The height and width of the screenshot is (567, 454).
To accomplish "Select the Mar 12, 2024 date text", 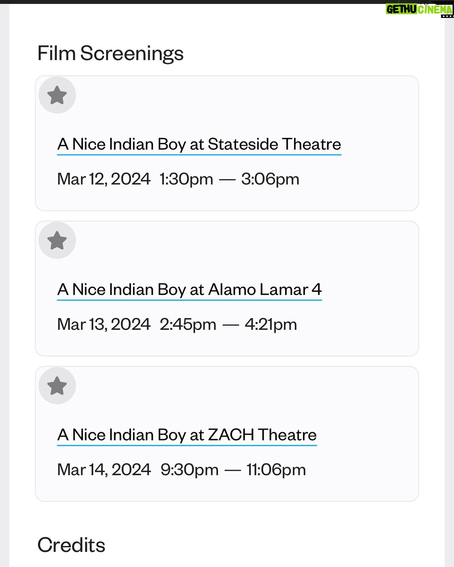I will click(x=104, y=179).
